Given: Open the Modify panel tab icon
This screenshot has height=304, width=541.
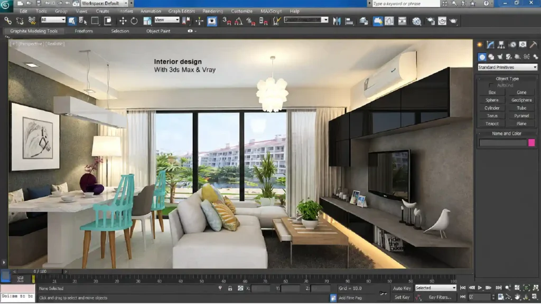Looking at the screenshot, I should 490,44.
